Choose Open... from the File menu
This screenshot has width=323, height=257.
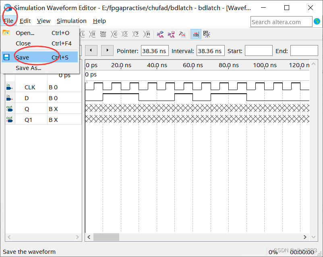pos(40,33)
